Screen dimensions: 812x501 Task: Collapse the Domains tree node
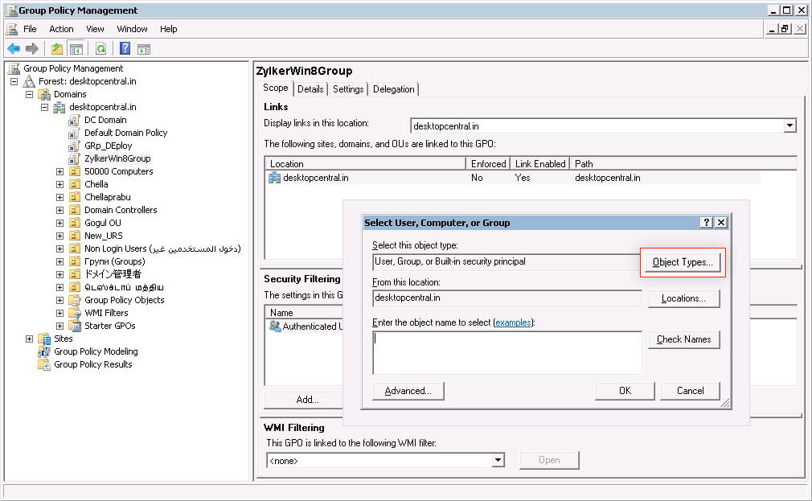(x=30, y=94)
